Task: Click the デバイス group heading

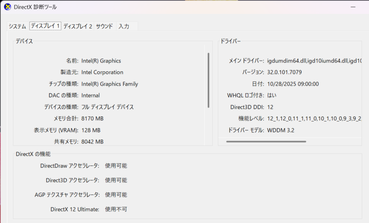Action: tap(24, 41)
